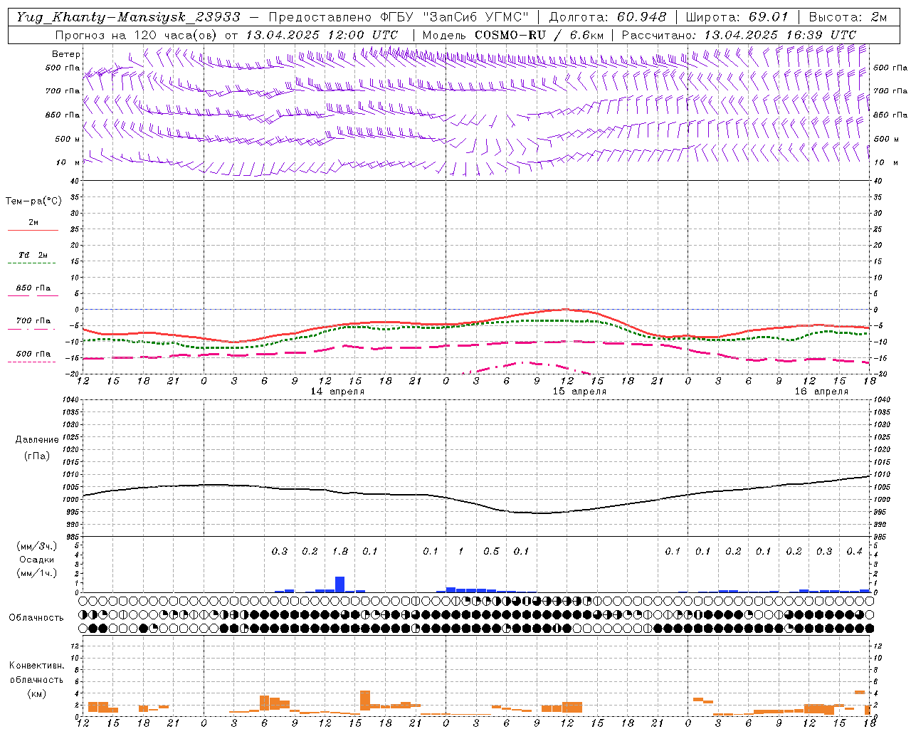Click the '1.8' precipitation amount value

[x=340, y=551]
